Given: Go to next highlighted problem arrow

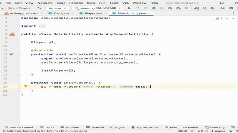Looking at the screenshot, I should click(234, 18).
